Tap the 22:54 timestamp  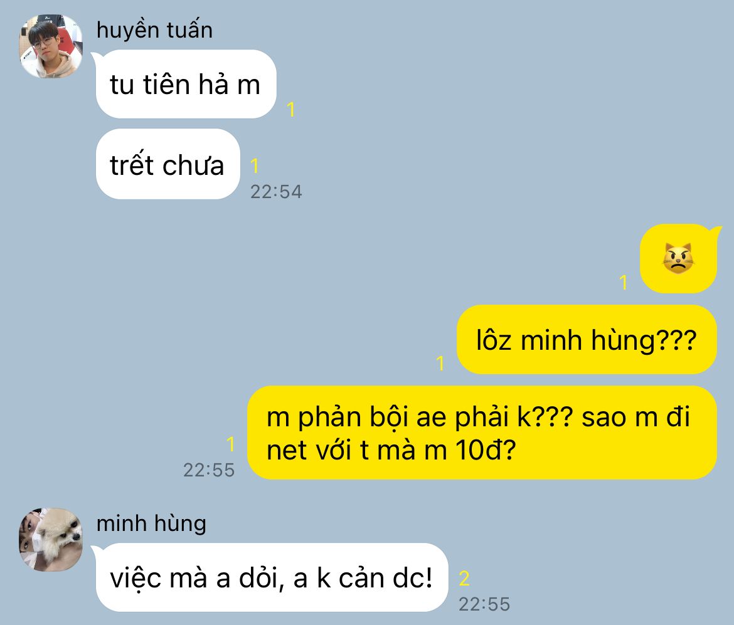[x=276, y=192]
